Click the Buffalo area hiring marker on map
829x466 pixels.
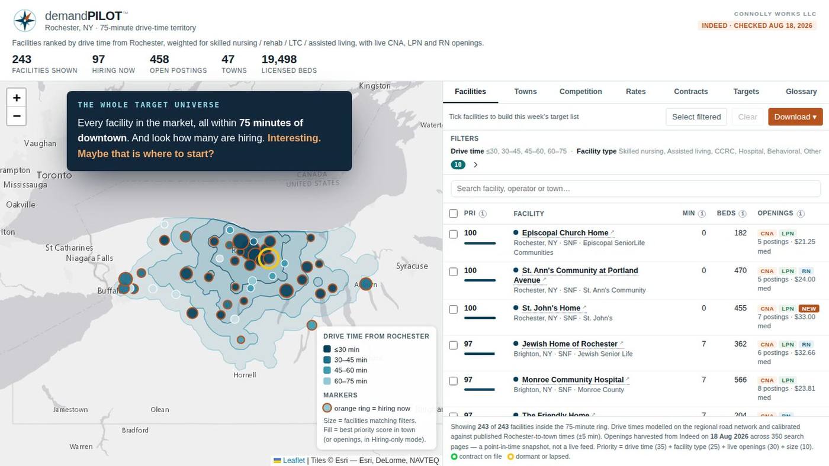pos(125,279)
